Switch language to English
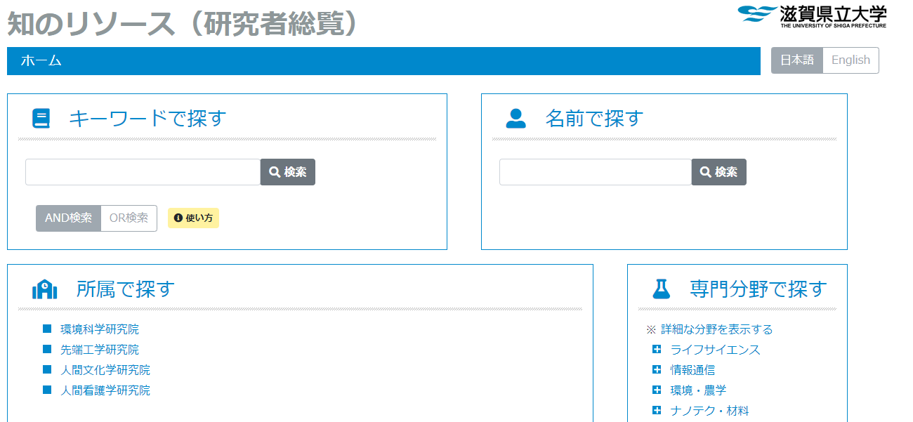913x422 pixels. tap(850, 60)
